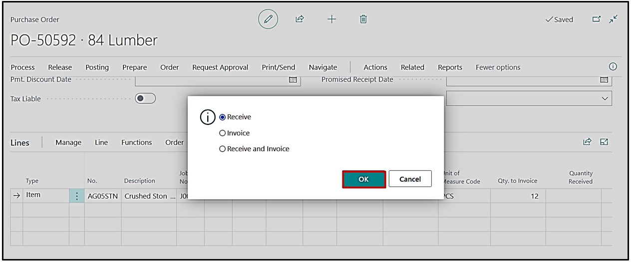The height and width of the screenshot is (262, 631).
Task: Cancel the posting dialog
Action: tap(410, 179)
